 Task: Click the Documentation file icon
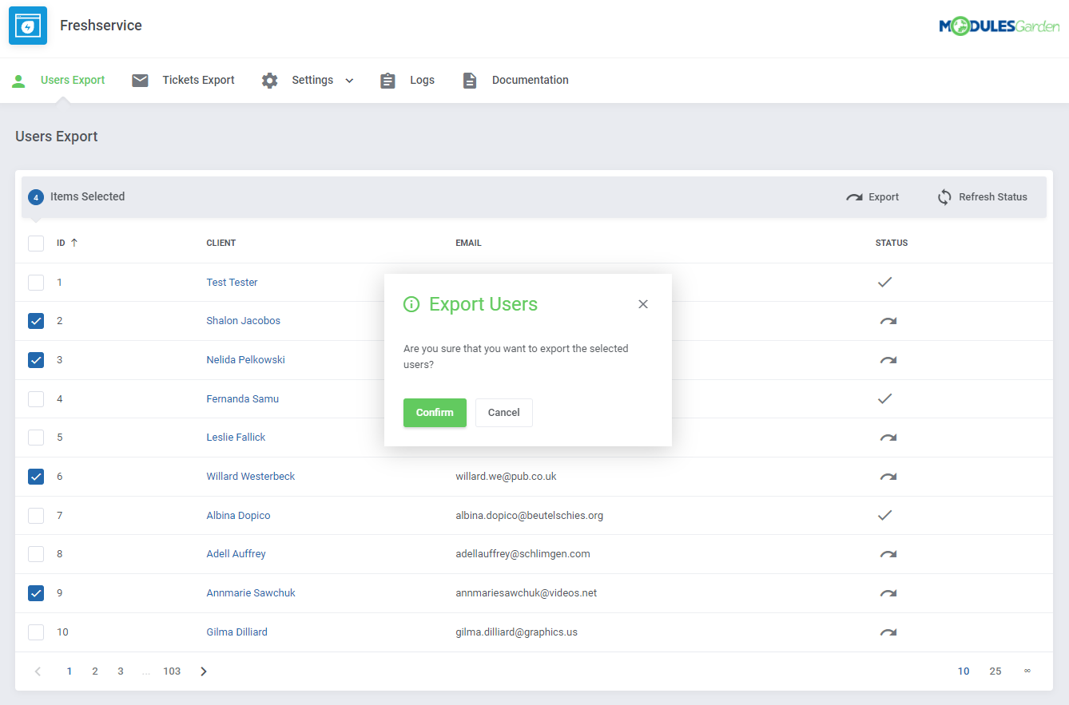470,81
